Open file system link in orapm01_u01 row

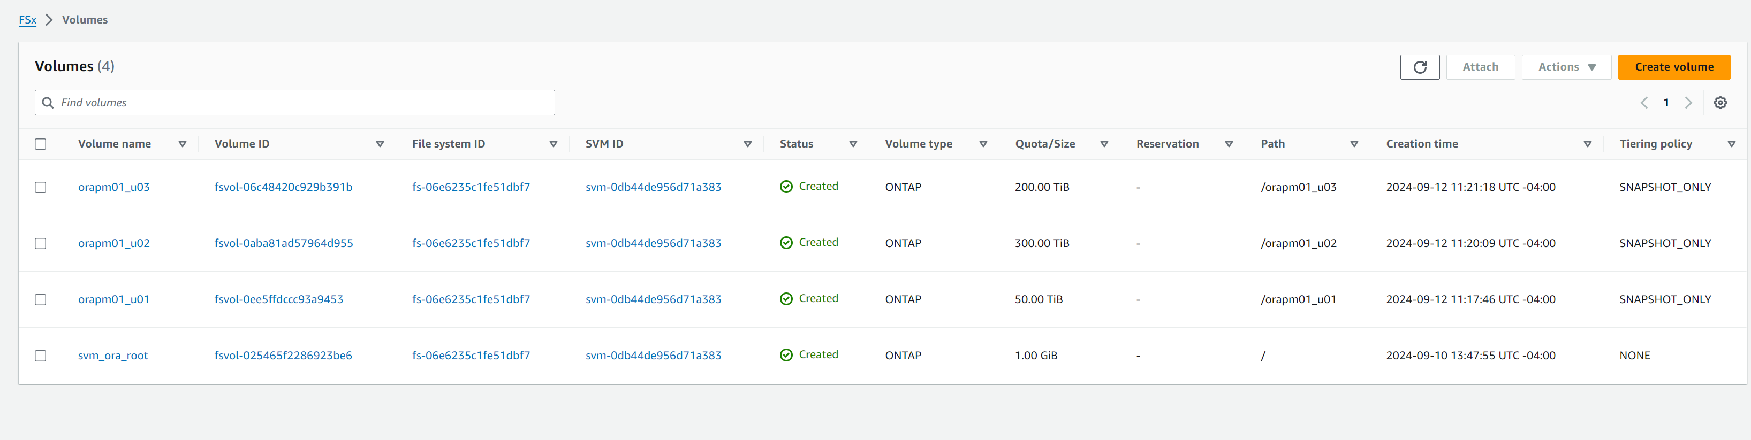[471, 299]
